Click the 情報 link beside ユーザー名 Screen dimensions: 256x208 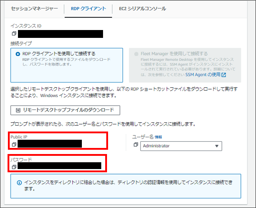point(158,137)
